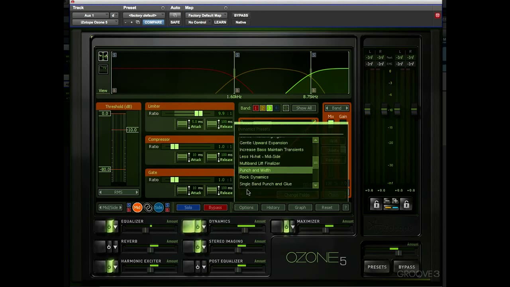Click the S marker at graph's left edge
The height and width of the screenshot is (287, 510).
click(114, 55)
